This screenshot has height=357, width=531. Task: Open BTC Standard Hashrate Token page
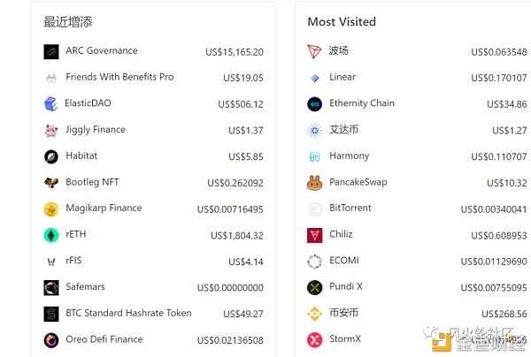tap(128, 313)
